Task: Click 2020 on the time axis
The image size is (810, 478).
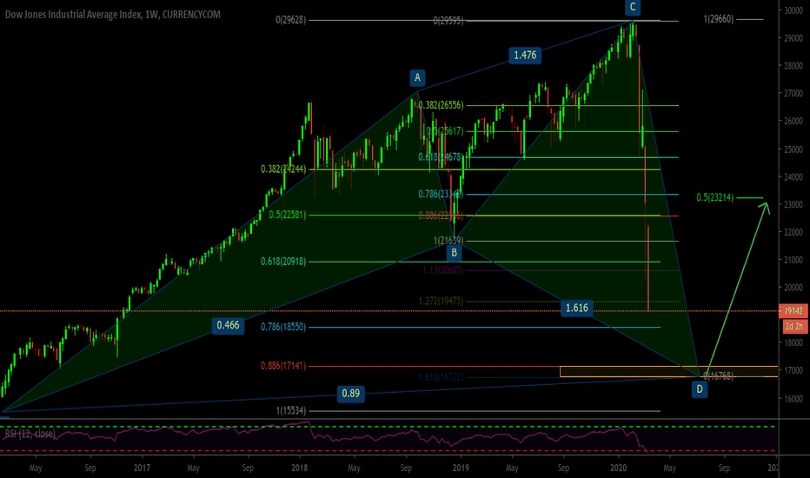Action: (x=618, y=468)
